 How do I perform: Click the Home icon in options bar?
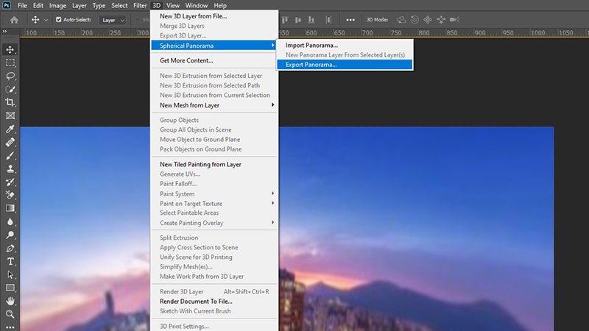[14, 20]
